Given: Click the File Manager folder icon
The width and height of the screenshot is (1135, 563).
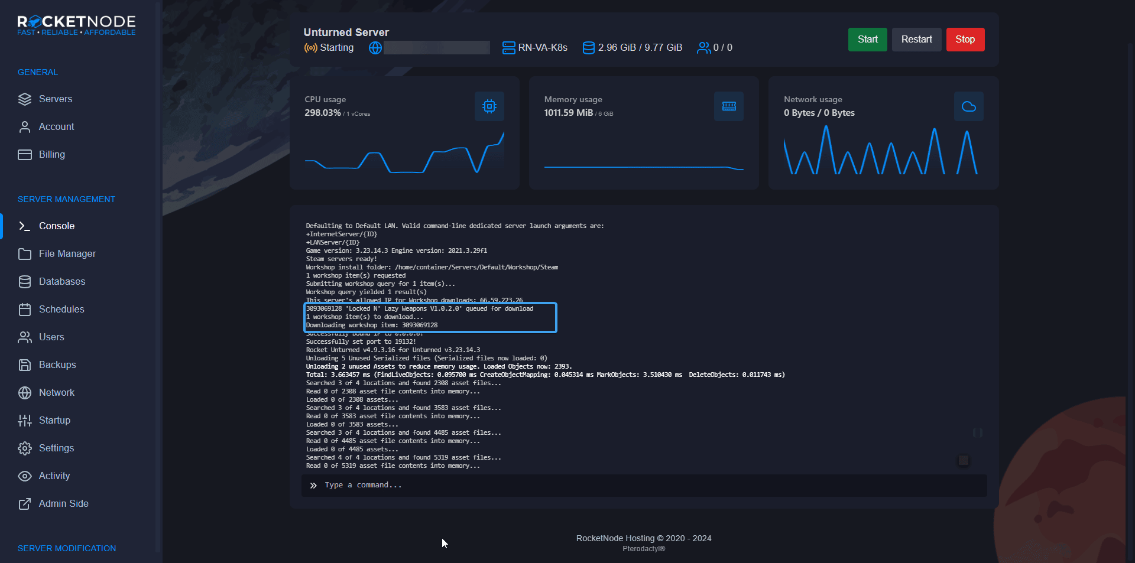Looking at the screenshot, I should (x=25, y=254).
